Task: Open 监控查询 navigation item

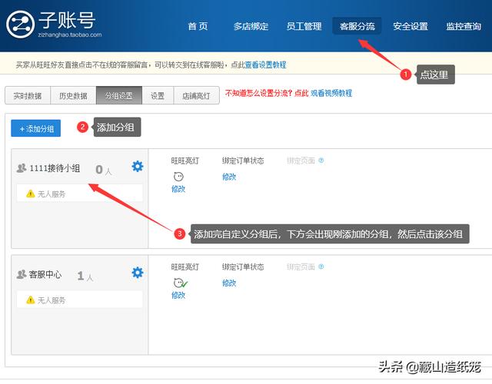Action: [x=463, y=26]
